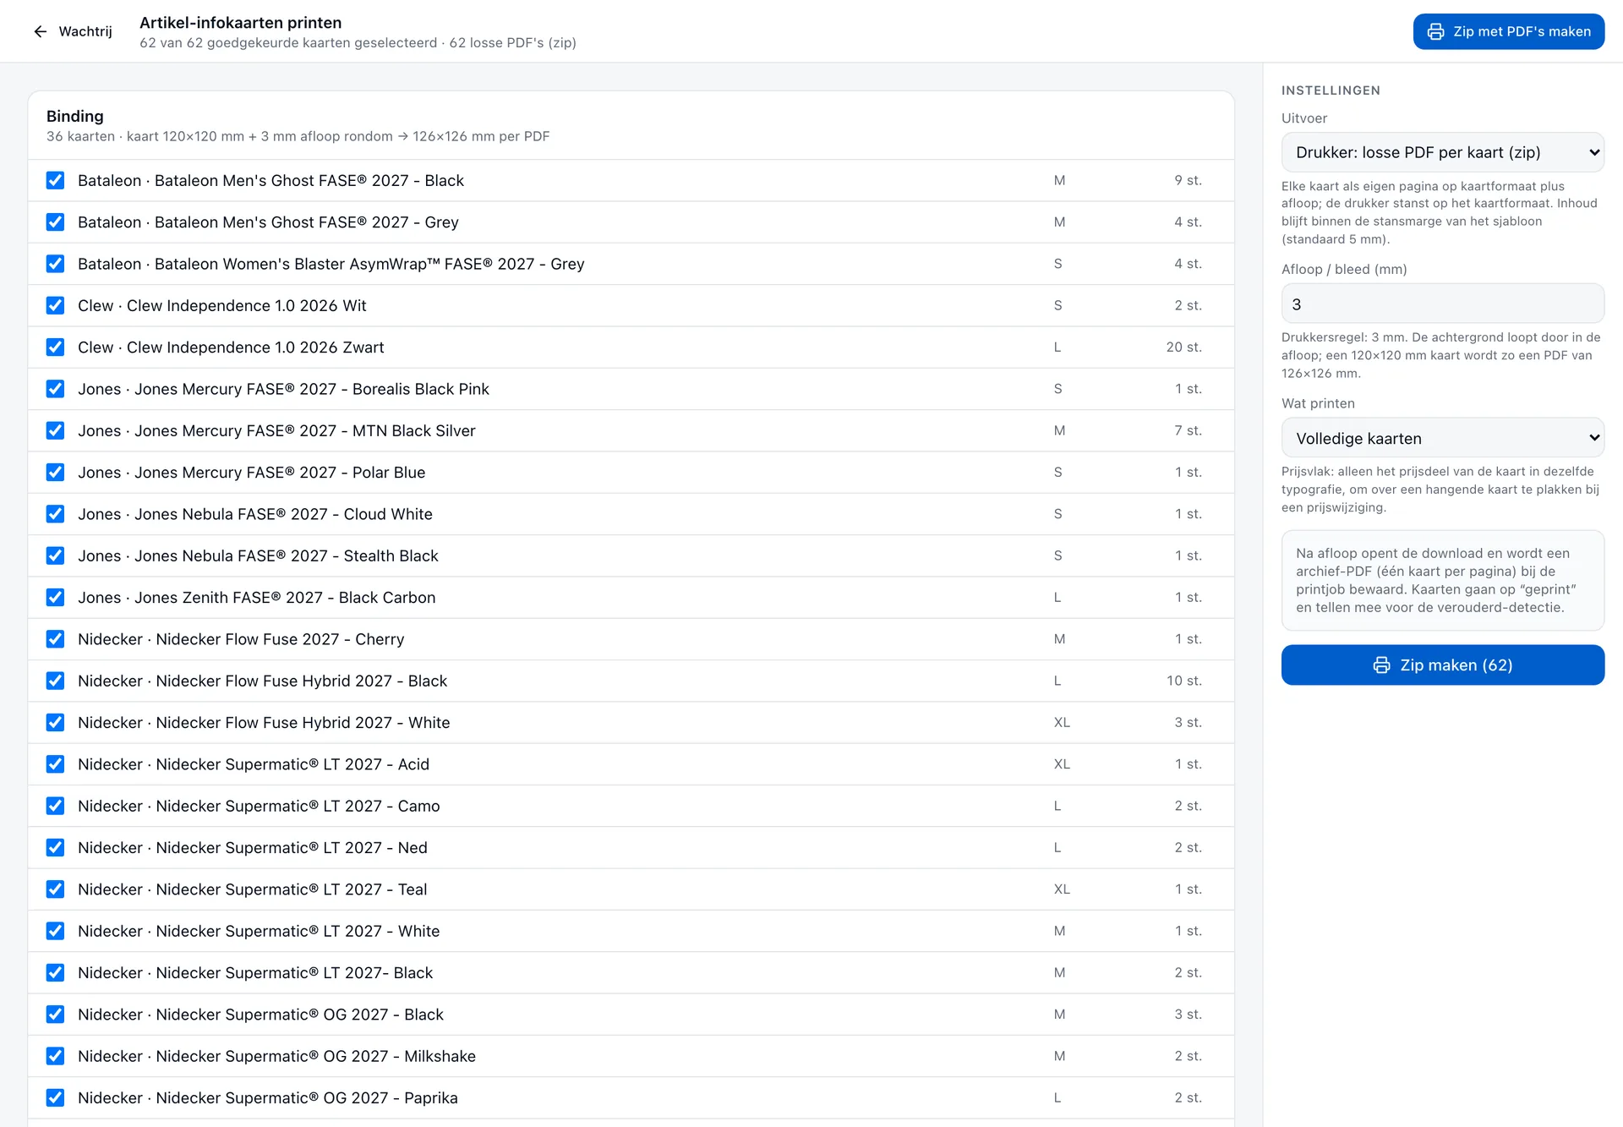
Task: Click size XL for Supermatic LT Acid
Action: click(1062, 764)
